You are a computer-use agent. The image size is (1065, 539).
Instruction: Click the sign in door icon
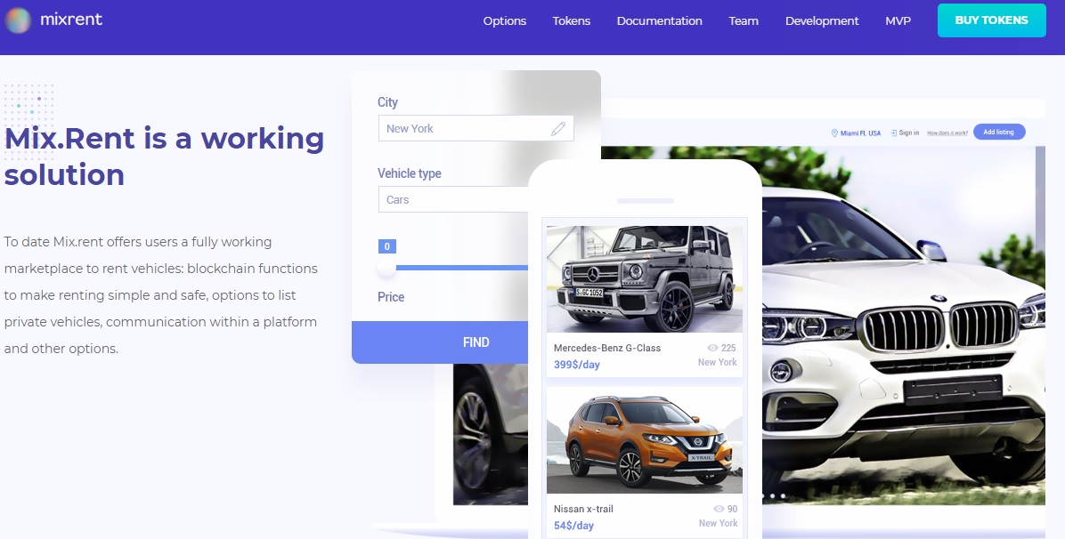(x=894, y=133)
